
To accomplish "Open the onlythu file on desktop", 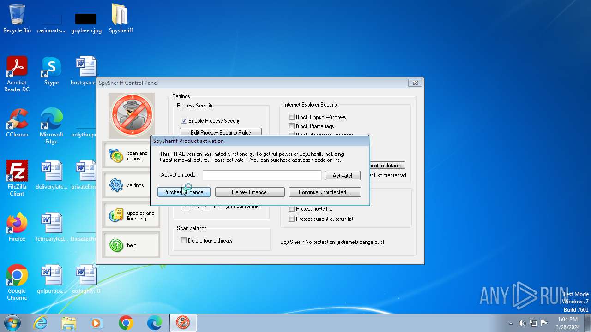I will [84, 131].
